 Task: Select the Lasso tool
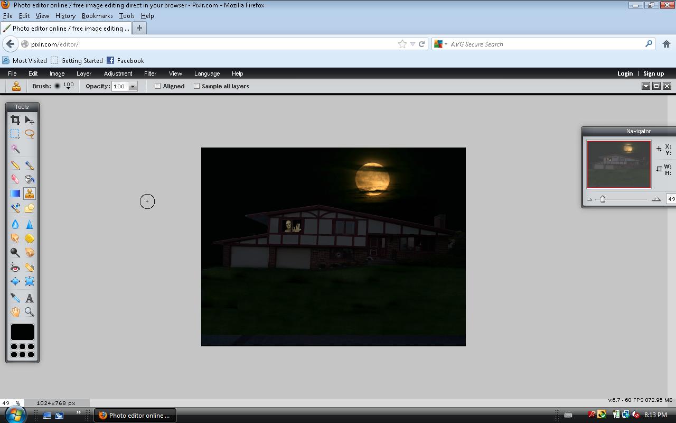30,134
